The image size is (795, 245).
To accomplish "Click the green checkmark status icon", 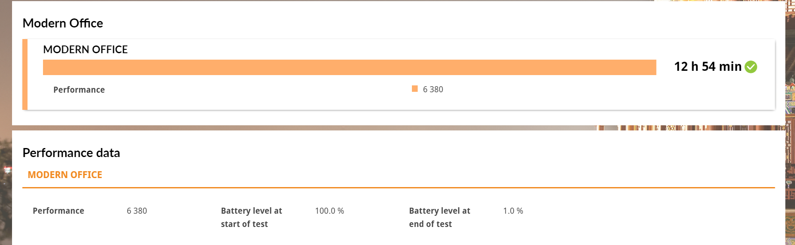I will click(x=751, y=67).
